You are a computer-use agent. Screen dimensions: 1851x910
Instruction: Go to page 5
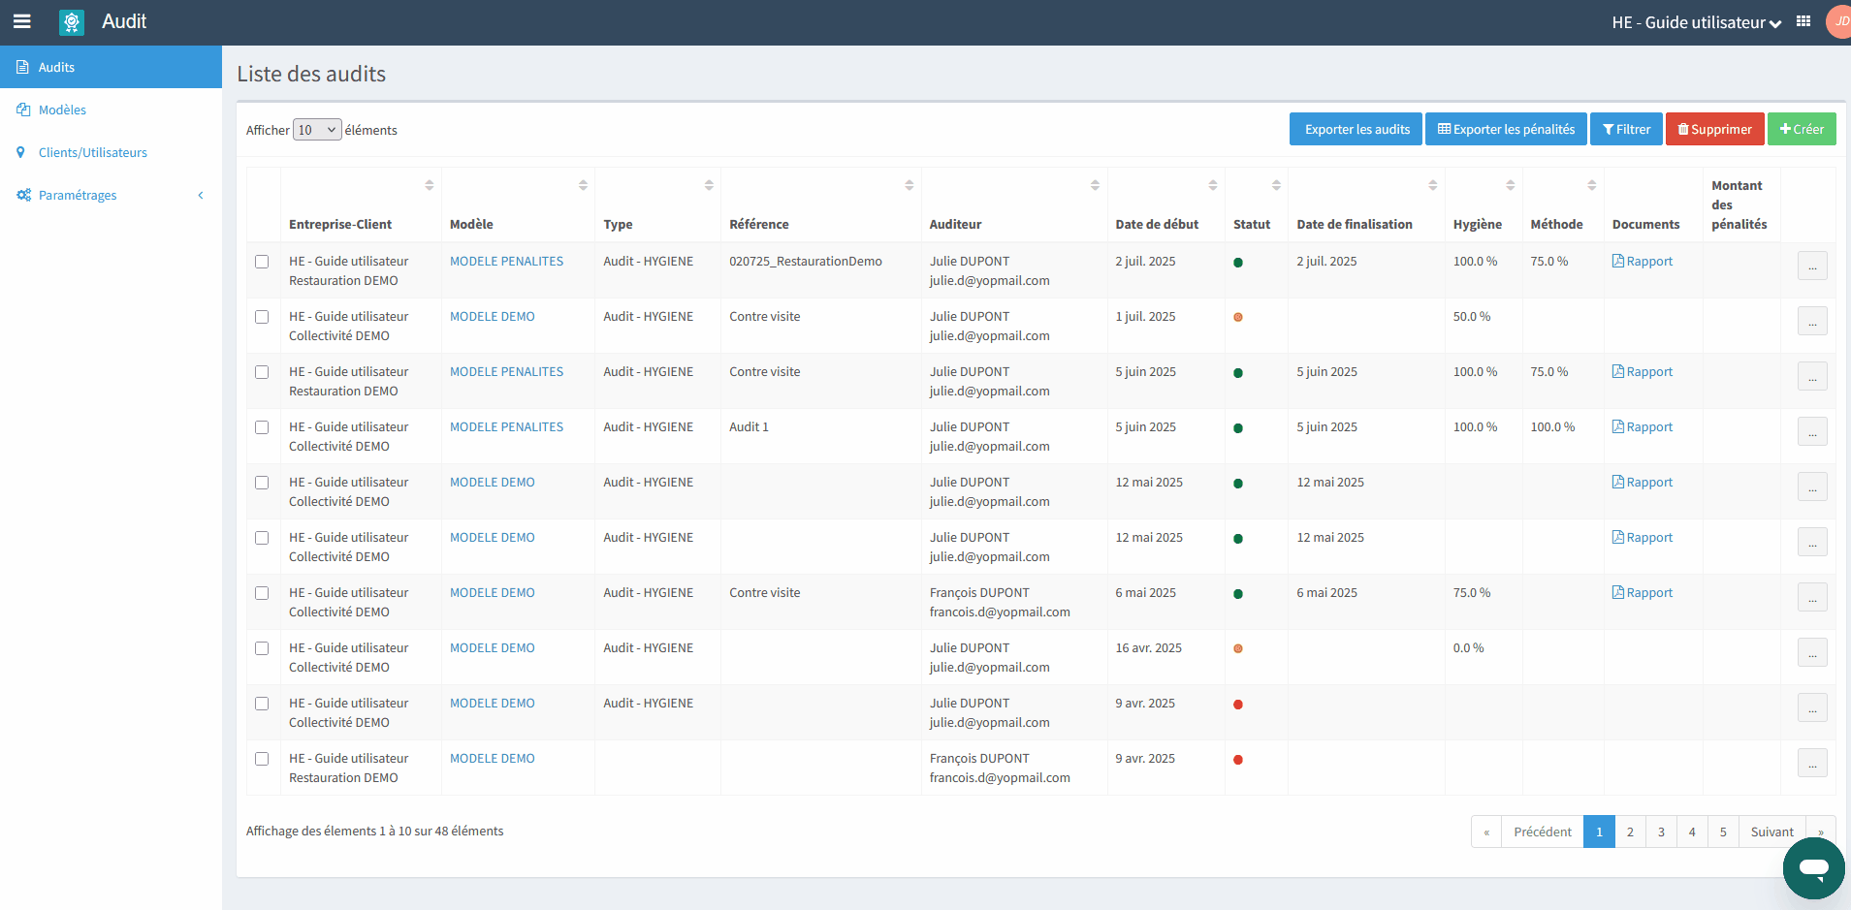[1723, 832]
